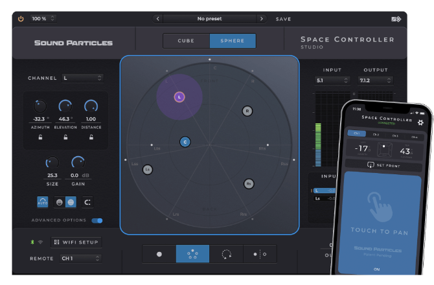434x285 pixels.
Task: Switch to the Cube tab
Action: 186,41
